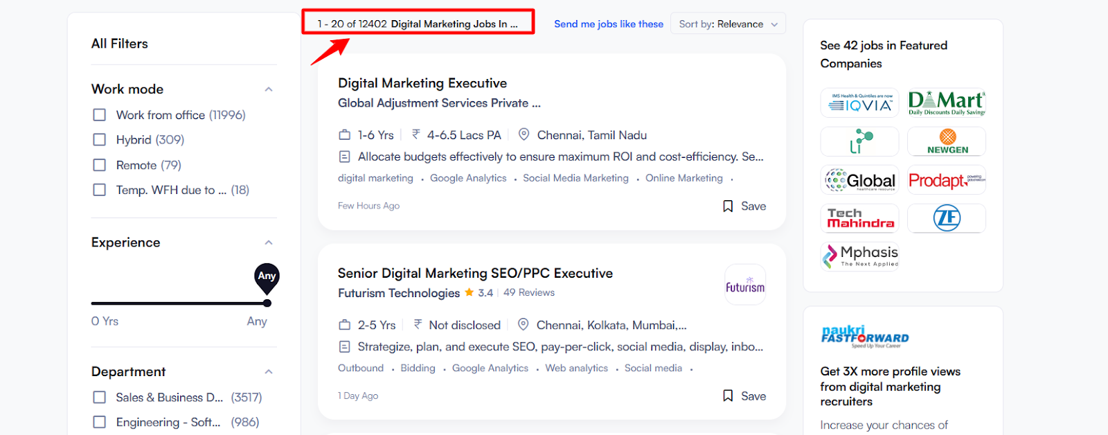The width and height of the screenshot is (1108, 435).
Task: Save the Senior Digital Marketing SEO/PPC job
Action: 744,396
